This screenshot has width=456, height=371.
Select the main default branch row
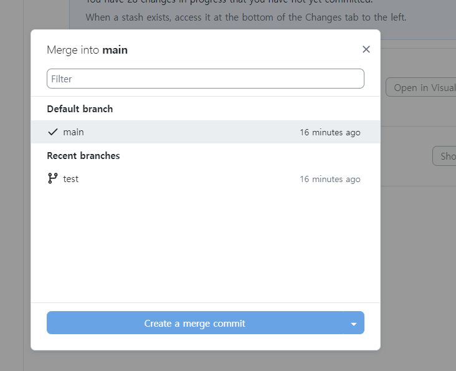tap(206, 132)
